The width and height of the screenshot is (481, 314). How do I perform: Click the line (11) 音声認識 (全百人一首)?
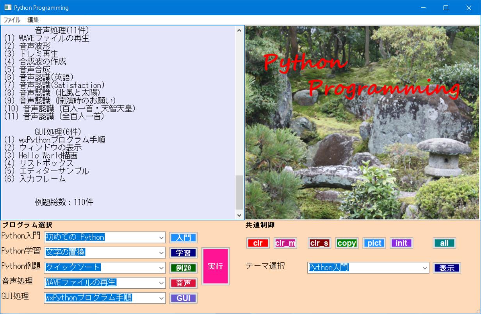[x=54, y=116]
